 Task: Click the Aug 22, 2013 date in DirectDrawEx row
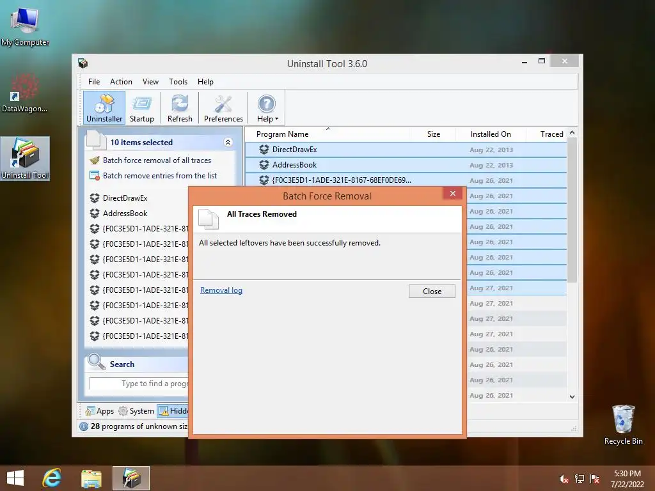click(x=491, y=150)
